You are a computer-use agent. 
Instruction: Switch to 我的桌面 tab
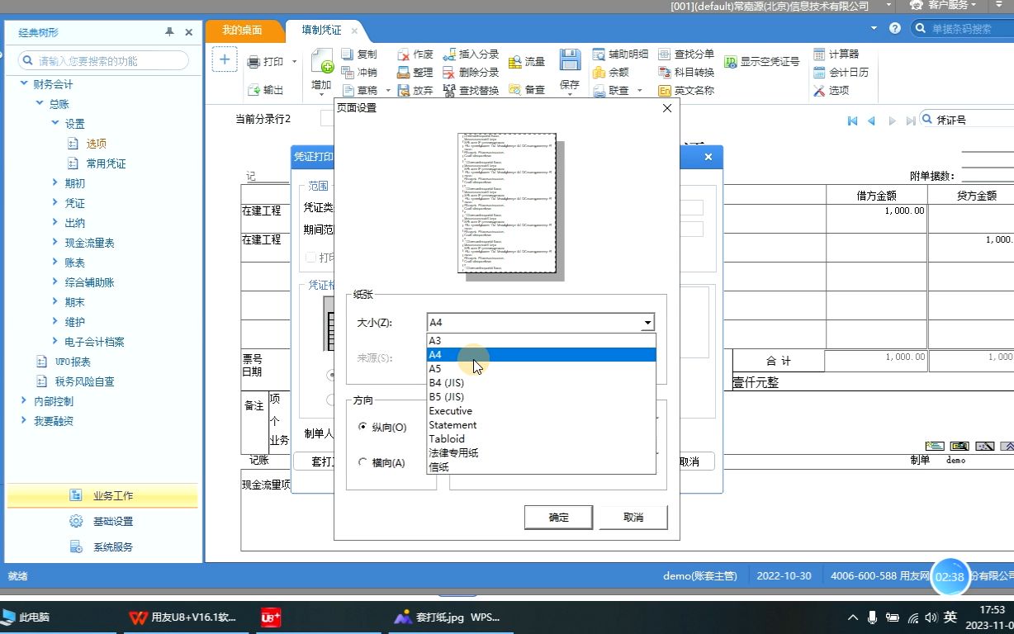[242, 30]
